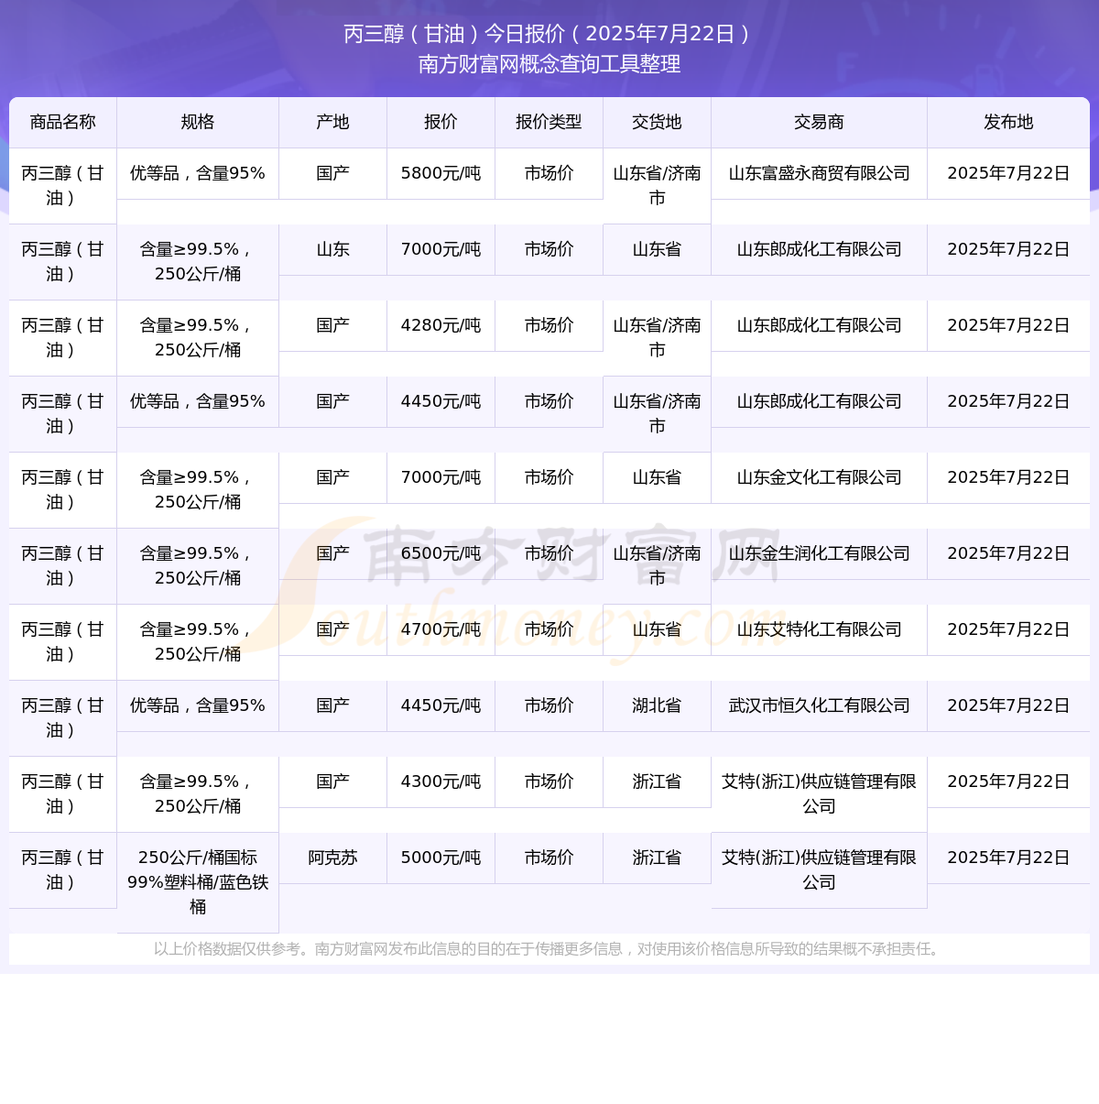Image resolution: width=1099 pixels, height=1104 pixels.
Task: Click the origin cell 阿克苏
Action: click(x=332, y=858)
